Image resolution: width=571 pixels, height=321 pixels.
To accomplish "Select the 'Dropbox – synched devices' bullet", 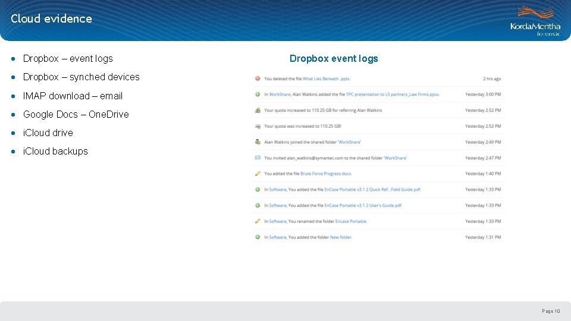I will pyautogui.click(x=81, y=77).
